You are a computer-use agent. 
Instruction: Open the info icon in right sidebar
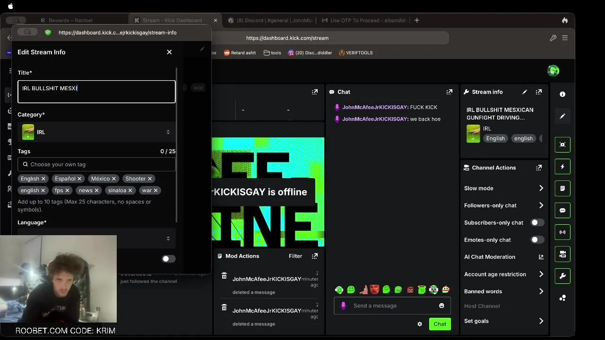562,94
